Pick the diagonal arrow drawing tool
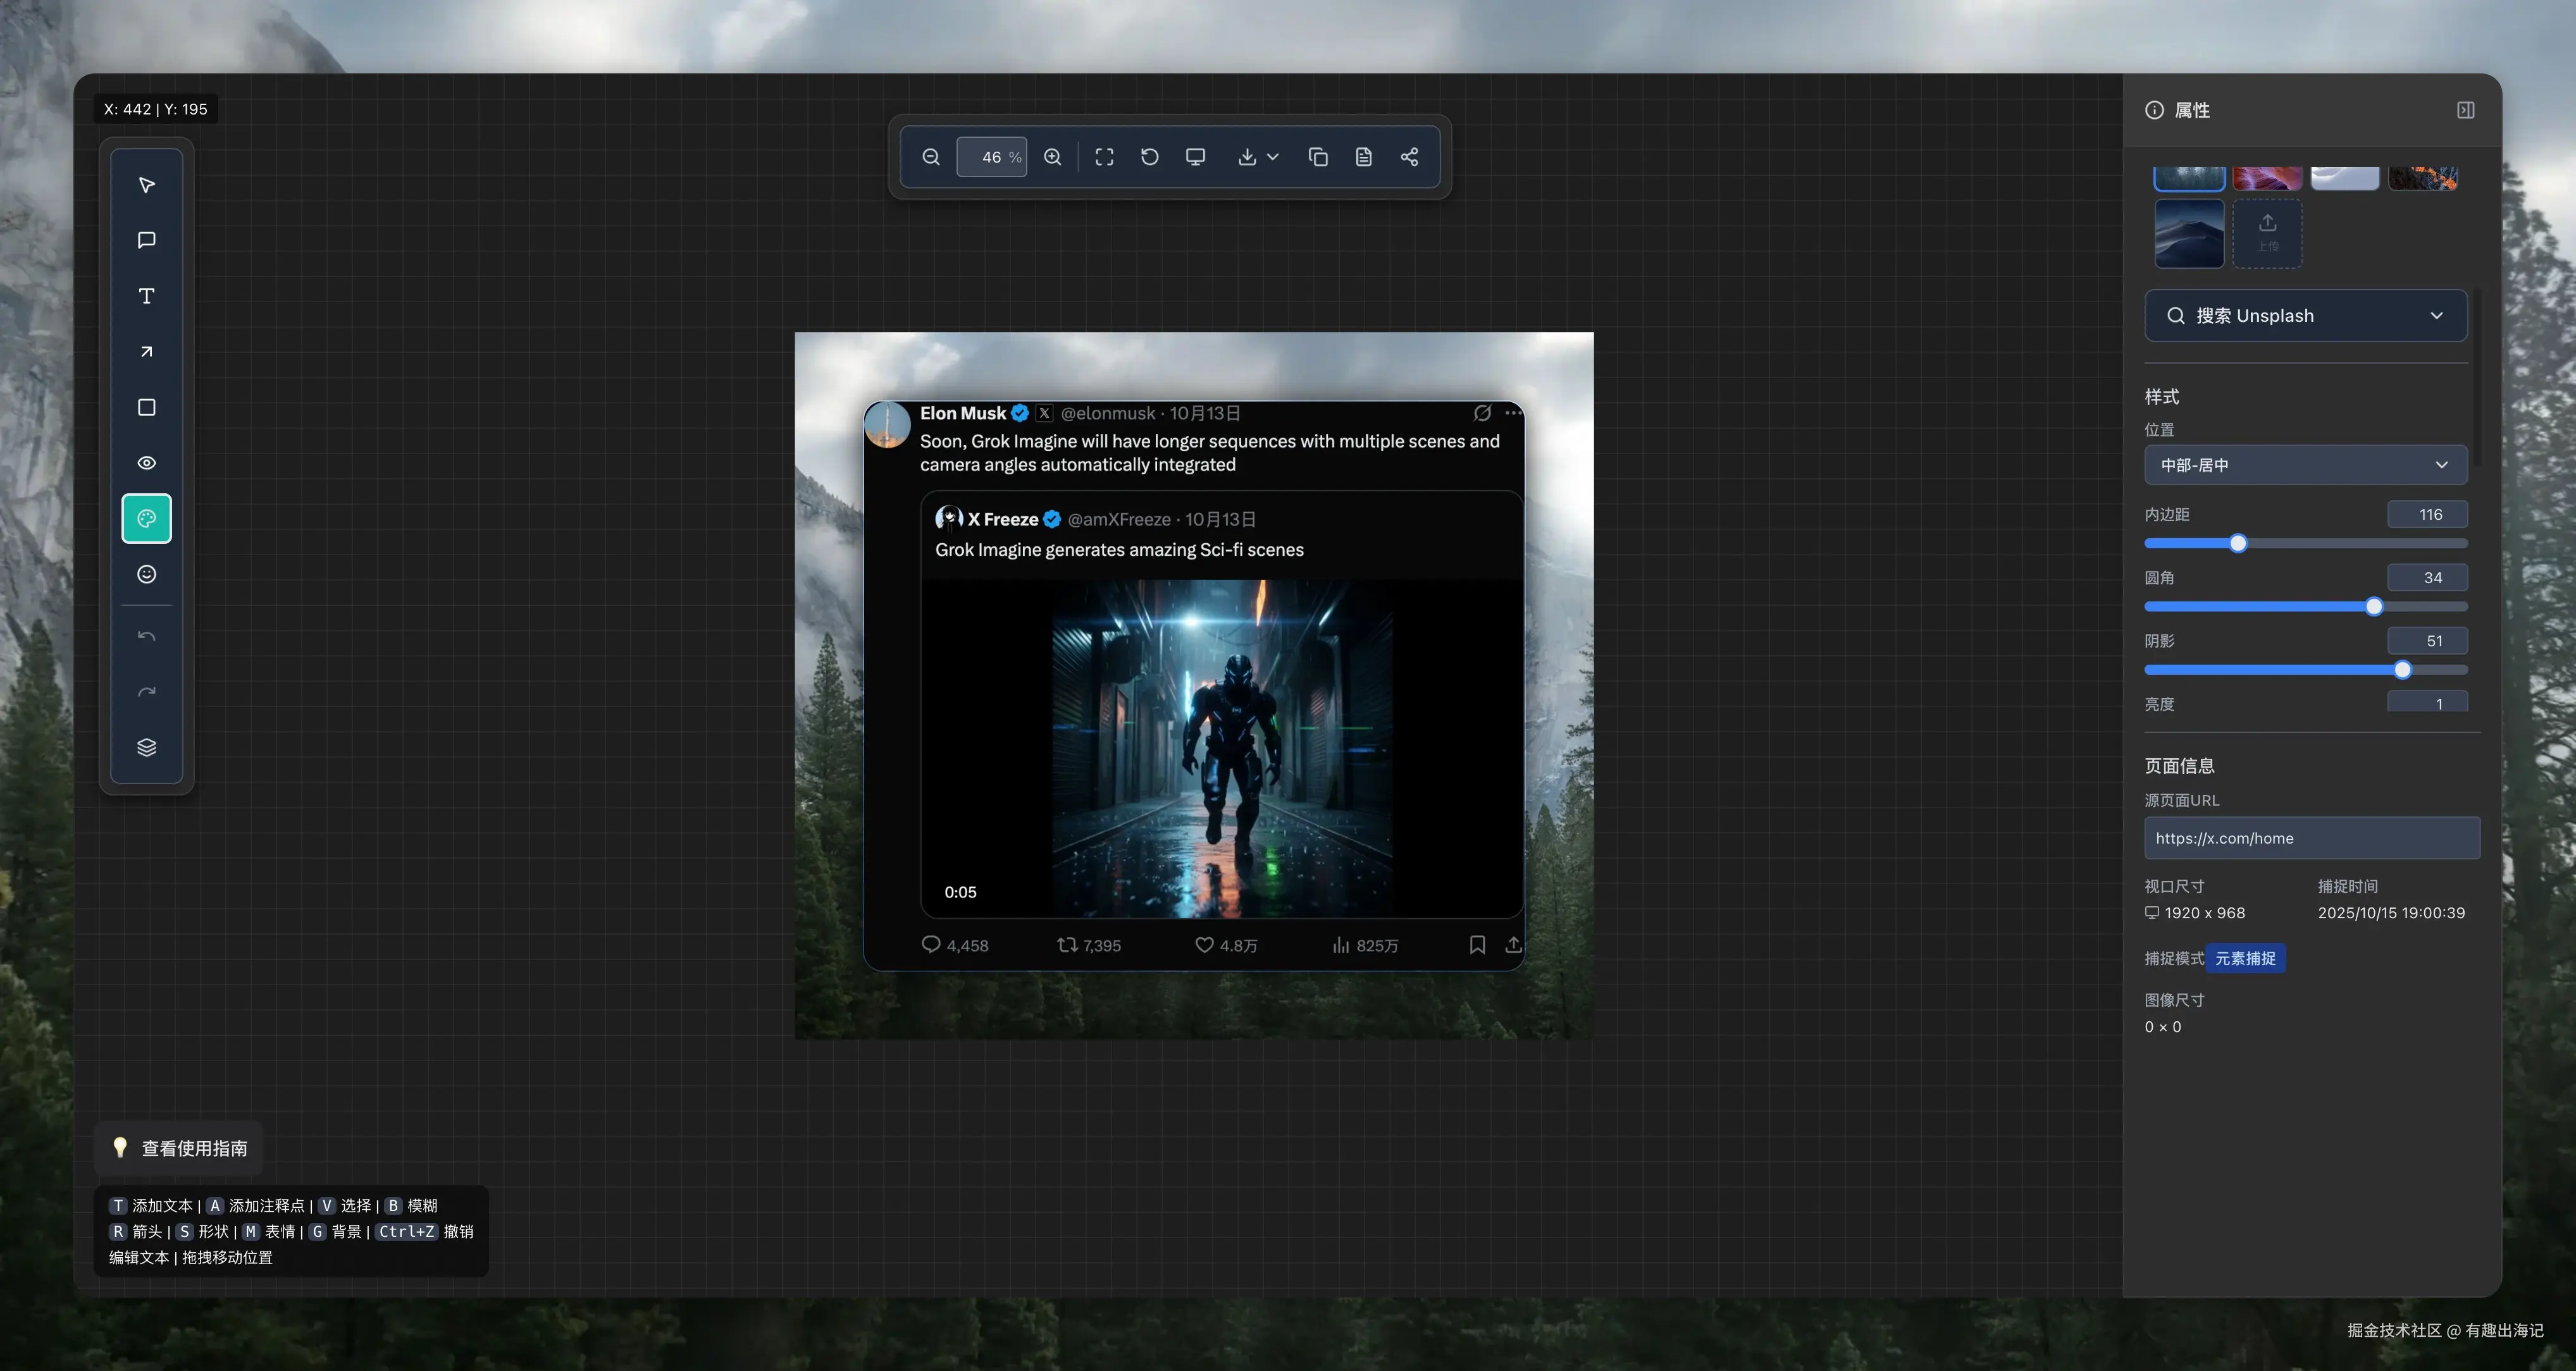 [x=146, y=352]
